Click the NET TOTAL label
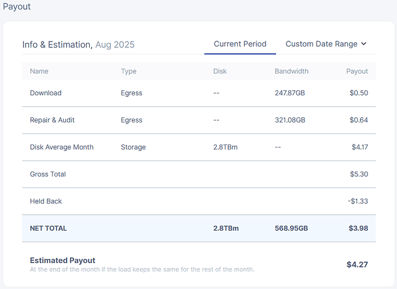The width and height of the screenshot is (397, 289). [49, 228]
